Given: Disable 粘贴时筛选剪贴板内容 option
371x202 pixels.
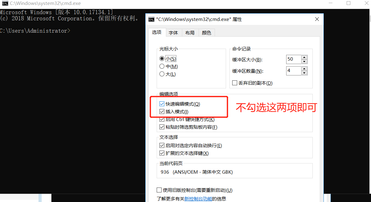Looking at the screenshot, I should 162,127.
